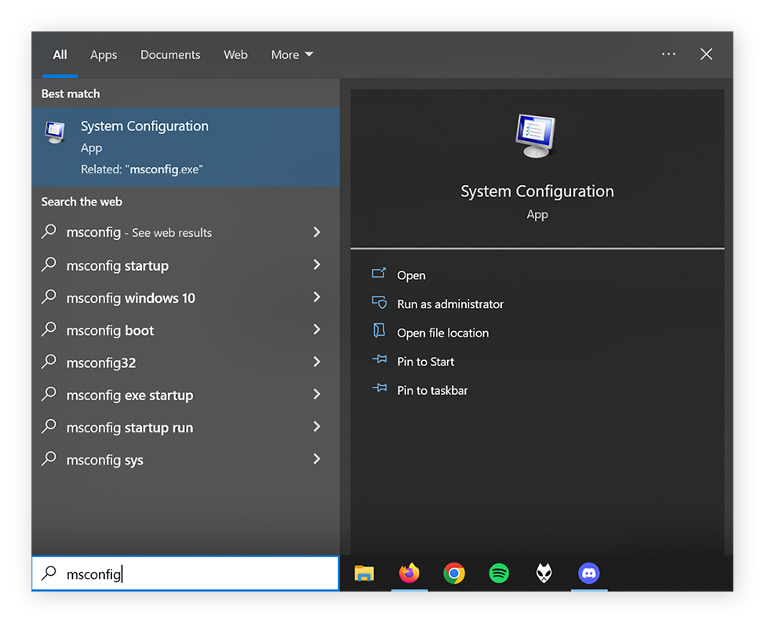Expand the msconfig startup search suggestion
Screen dimensions: 764x623
316,265
